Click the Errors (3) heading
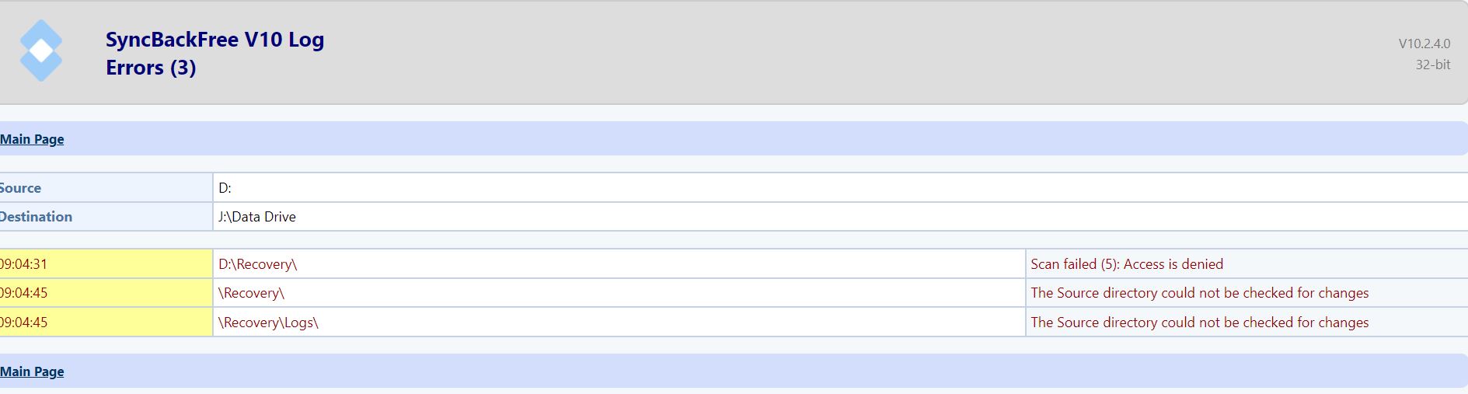1468x394 pixels. pyautogui.click(x=151, y=68)
